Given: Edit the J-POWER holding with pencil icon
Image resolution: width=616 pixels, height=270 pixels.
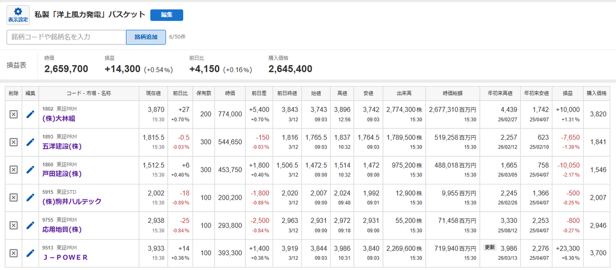Looking at the screenshot, I should click(30, 253).
